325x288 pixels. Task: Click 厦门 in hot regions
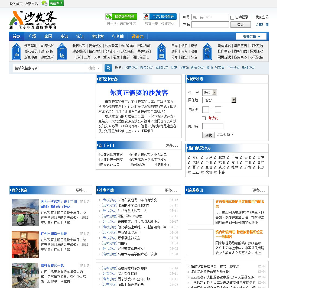pyautogui.click(x=235, y=162)
